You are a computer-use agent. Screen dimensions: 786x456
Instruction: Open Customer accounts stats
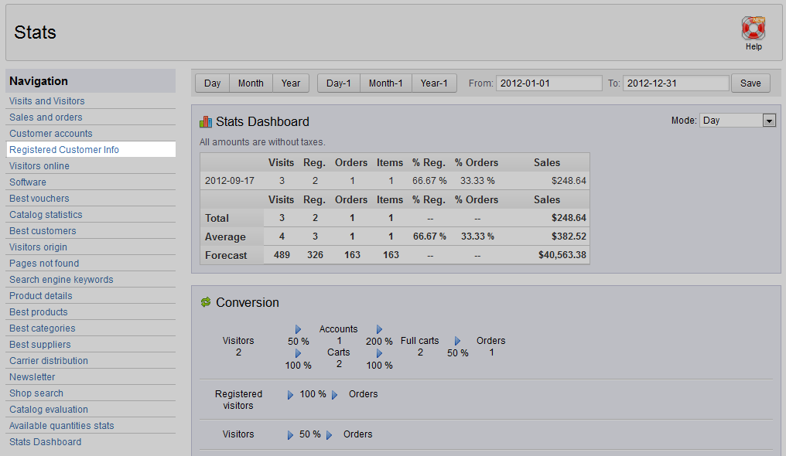[x=50, y=134]
